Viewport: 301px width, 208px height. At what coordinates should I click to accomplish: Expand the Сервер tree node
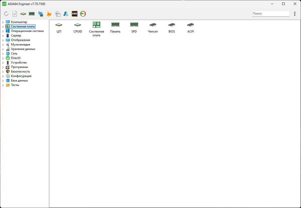coord(3,35)
